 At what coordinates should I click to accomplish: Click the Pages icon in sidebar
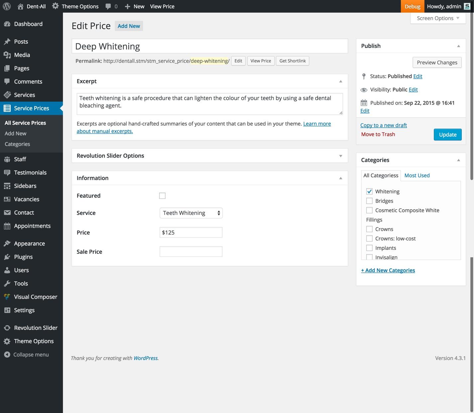pyautogui.click(x=7, y=68)
